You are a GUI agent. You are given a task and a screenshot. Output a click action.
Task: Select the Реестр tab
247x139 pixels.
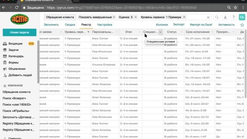[x=86, y=25]
